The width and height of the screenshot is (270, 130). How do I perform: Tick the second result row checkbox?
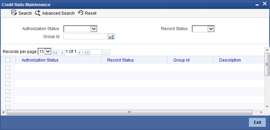8,76
